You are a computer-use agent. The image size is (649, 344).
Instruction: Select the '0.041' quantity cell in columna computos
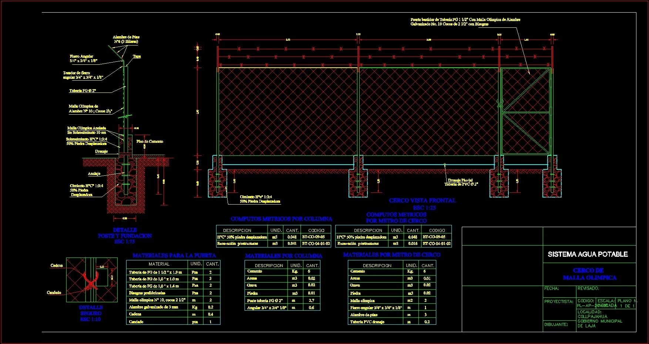[292, 244]
